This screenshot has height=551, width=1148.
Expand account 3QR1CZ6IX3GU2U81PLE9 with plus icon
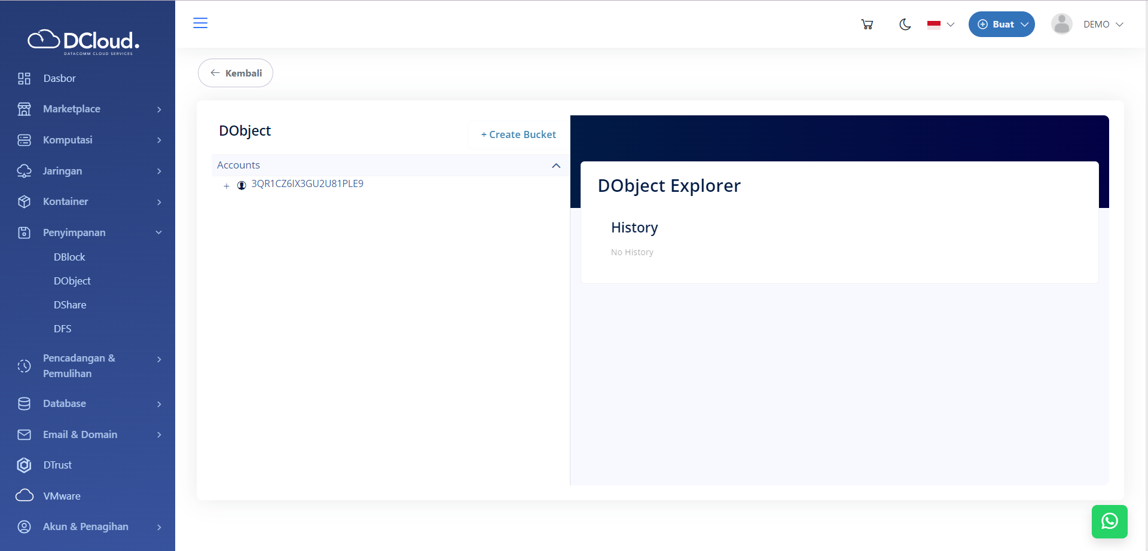click(x=227, y=186)
